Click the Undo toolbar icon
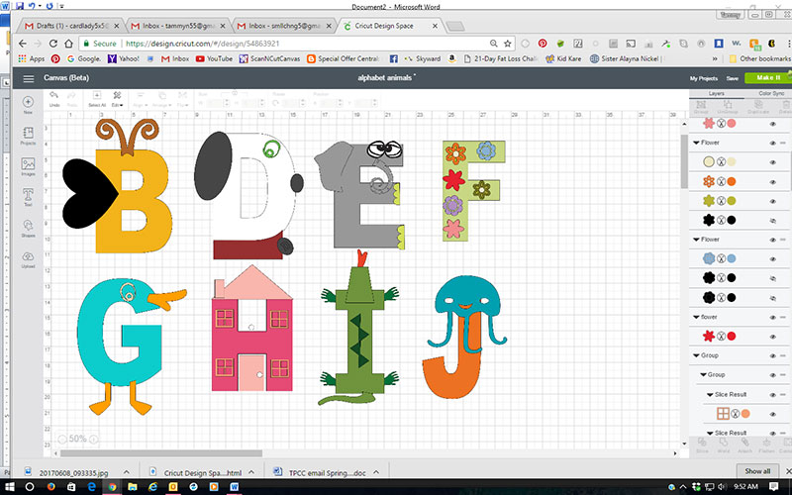The width and height of the screenshot is (792, 495). pyautogui.click(x=54, y=96)
